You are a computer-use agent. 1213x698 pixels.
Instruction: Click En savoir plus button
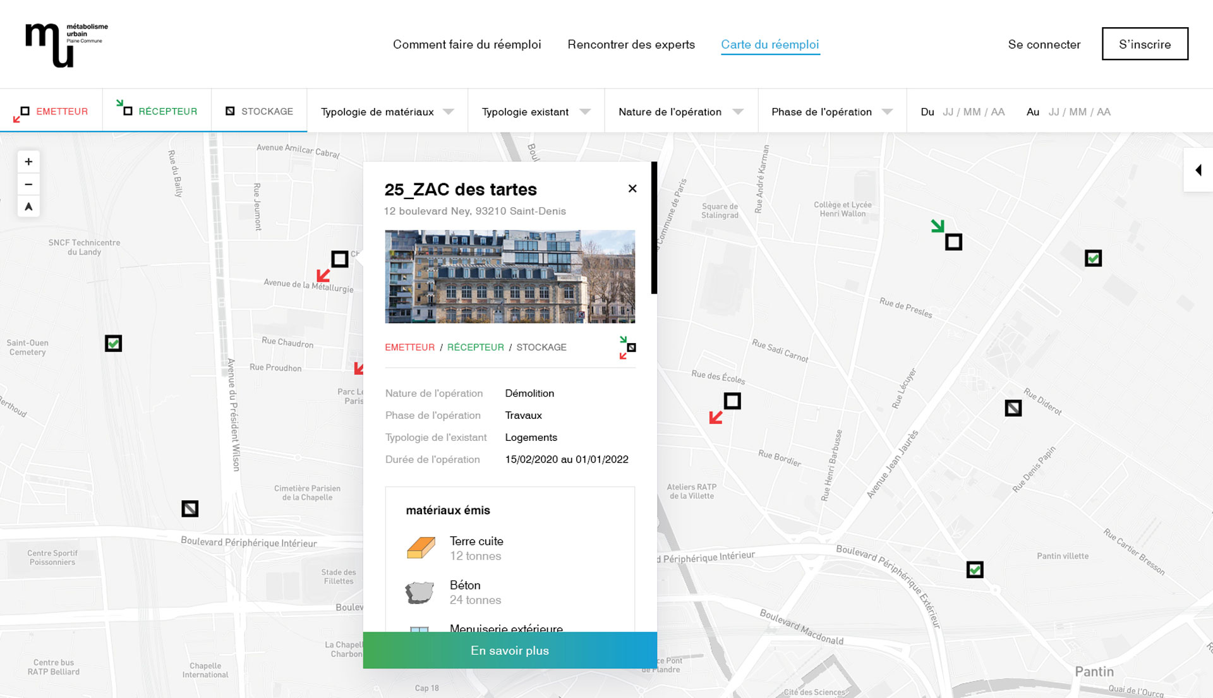click(x=509, y=650)
